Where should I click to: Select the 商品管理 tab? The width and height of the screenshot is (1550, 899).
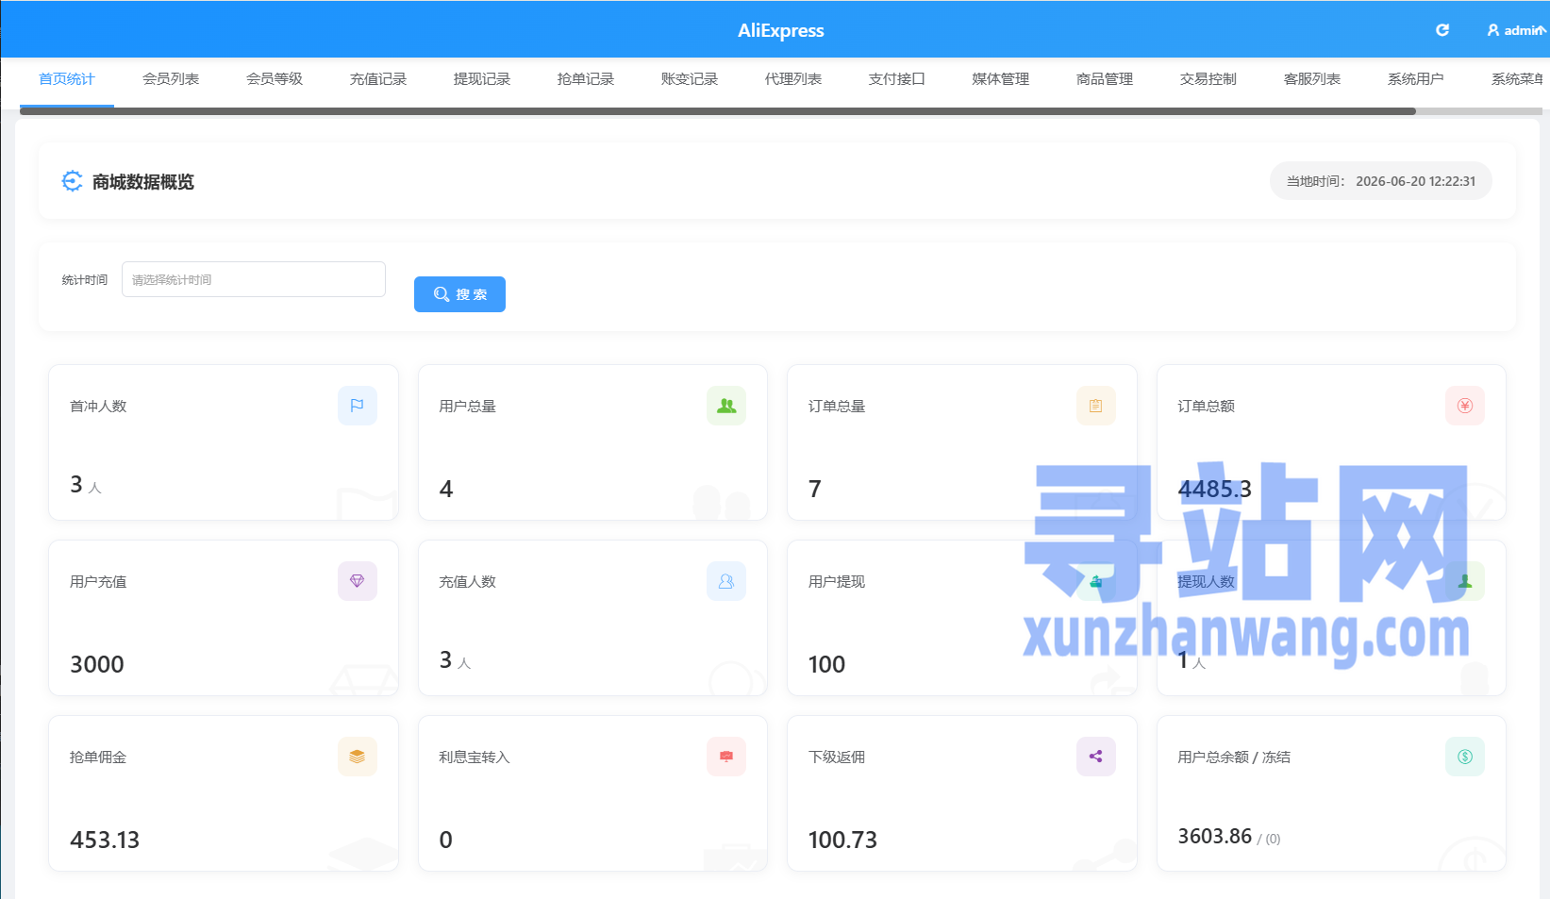pyautogui.click(x=1105, y=79)
